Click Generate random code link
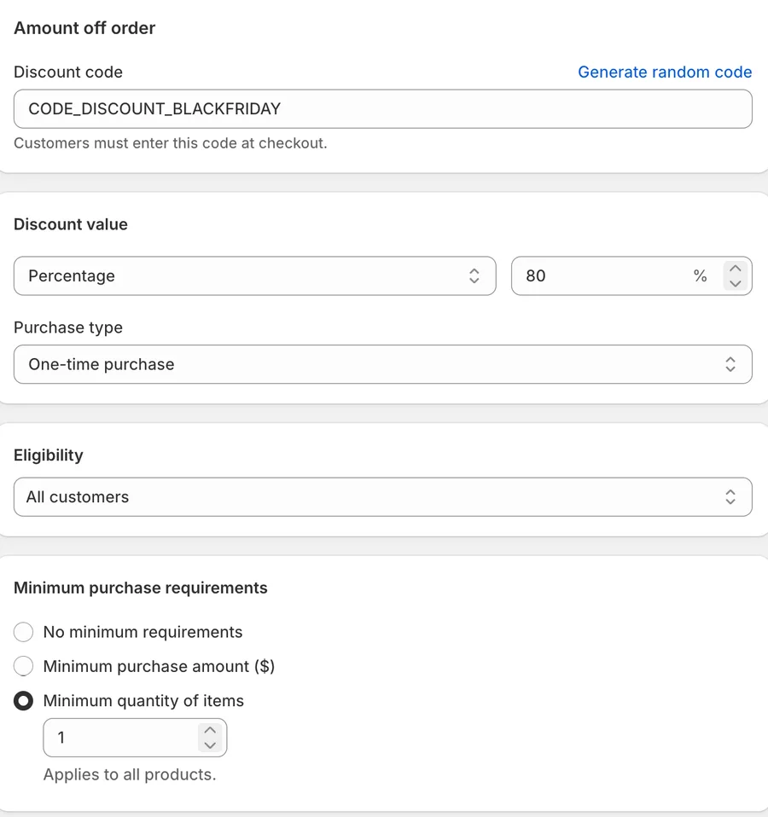This screenshot has height=817, width=768. coord(665,72)
